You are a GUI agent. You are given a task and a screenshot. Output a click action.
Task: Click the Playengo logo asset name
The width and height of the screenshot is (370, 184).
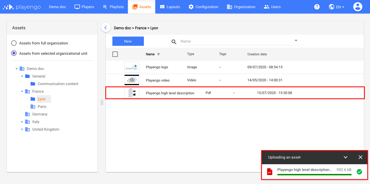point(157,67)
